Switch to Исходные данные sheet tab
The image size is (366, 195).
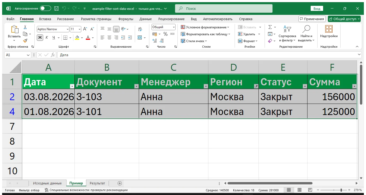tap(47, 183)
